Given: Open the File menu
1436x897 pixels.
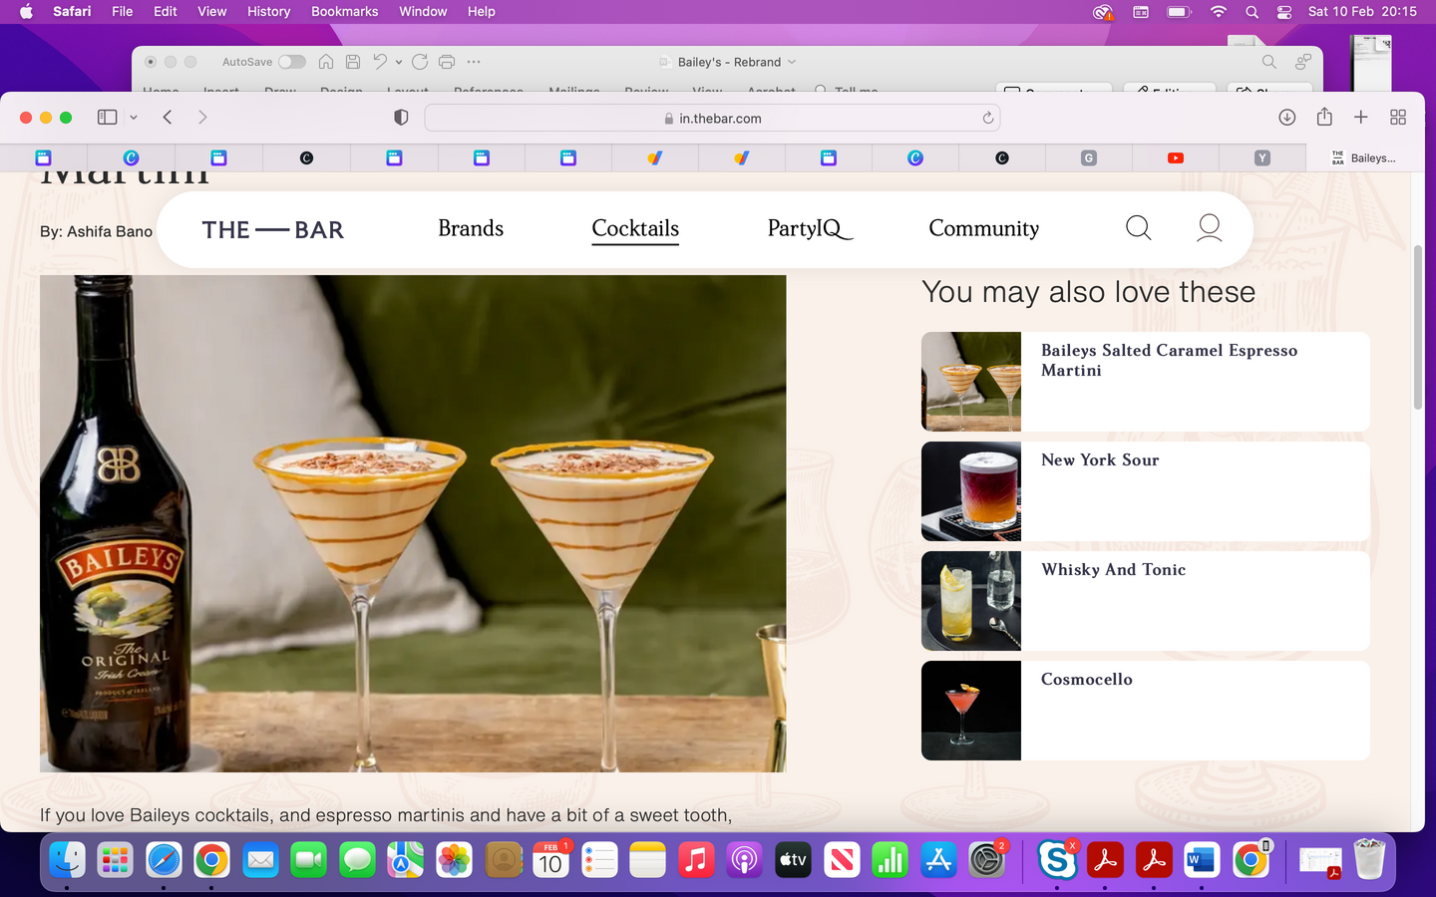Looking at the screenshot, I should (x=123, y=12).
